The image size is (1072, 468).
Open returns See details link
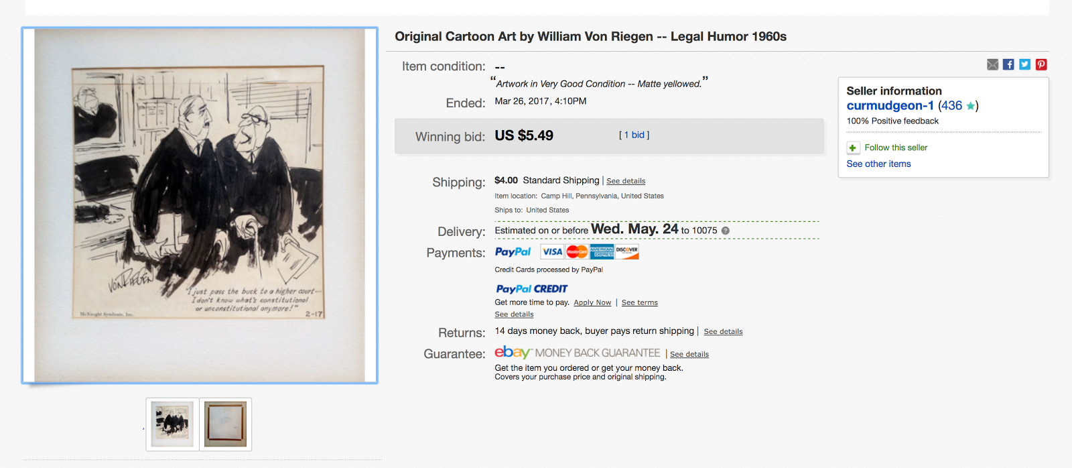pos(723,331)
